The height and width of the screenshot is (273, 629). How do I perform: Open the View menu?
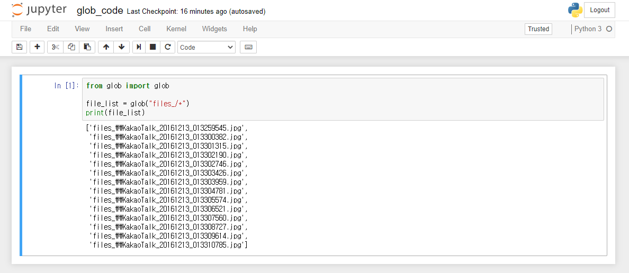[x=82, y=29]
